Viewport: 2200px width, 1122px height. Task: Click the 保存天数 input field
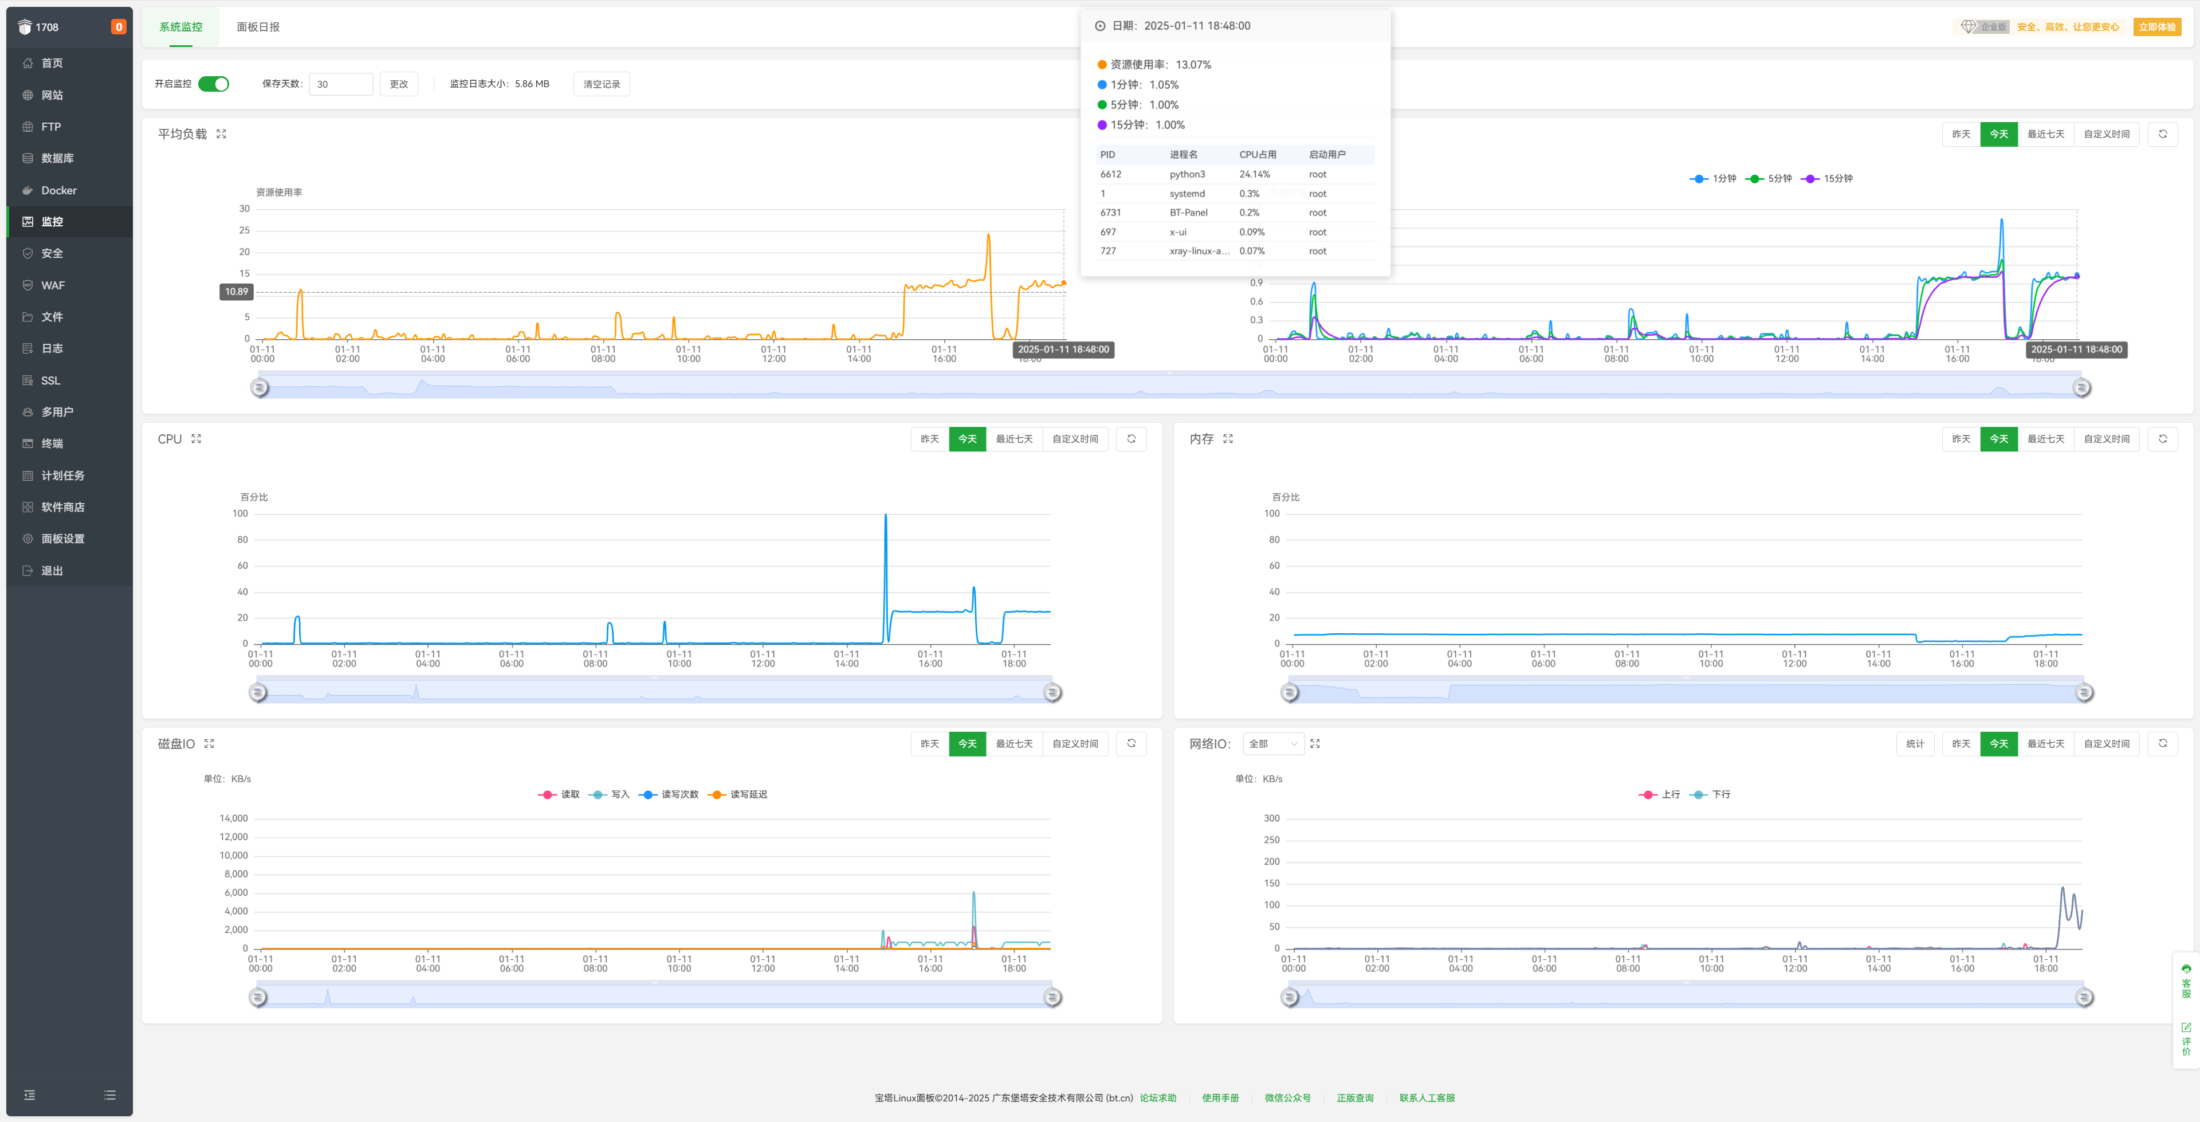point(341,84)
